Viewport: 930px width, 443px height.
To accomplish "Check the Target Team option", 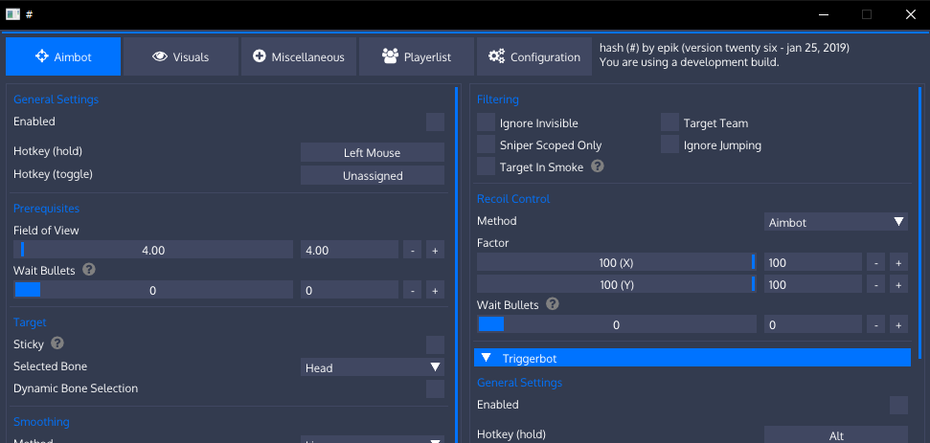I will (x=670, y=122).
